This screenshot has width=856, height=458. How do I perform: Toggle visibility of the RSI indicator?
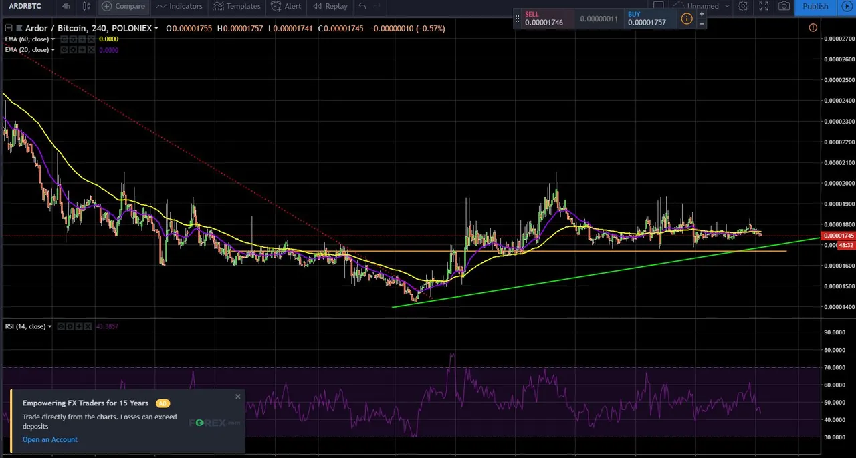tap(61, 326)
